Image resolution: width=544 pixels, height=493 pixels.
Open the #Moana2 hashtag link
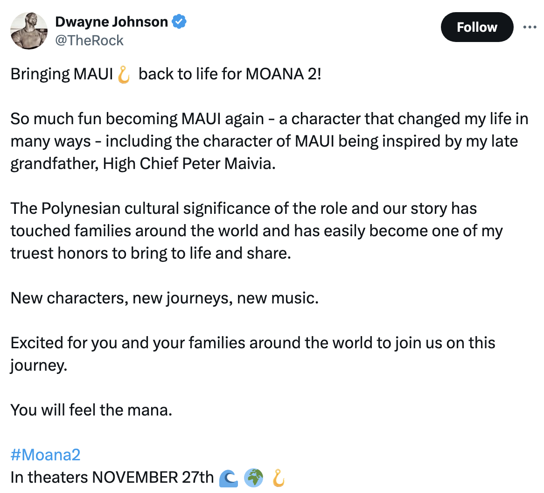click(45, 454)
